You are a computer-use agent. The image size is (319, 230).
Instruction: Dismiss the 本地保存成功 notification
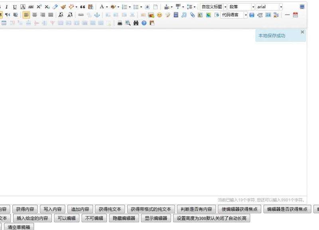click(302, 32)
